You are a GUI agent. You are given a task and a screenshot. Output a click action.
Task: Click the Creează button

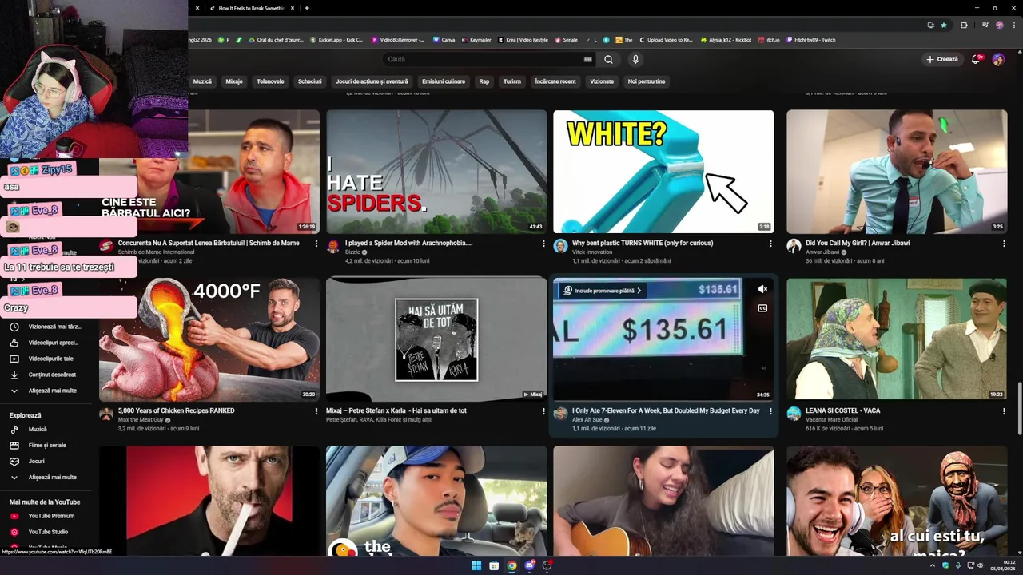pyautogui.click(x=942, y=59)
